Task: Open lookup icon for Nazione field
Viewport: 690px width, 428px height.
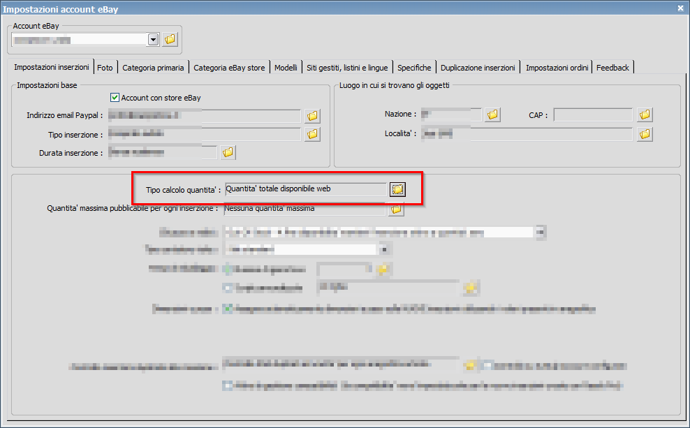Action: (492, 115)
